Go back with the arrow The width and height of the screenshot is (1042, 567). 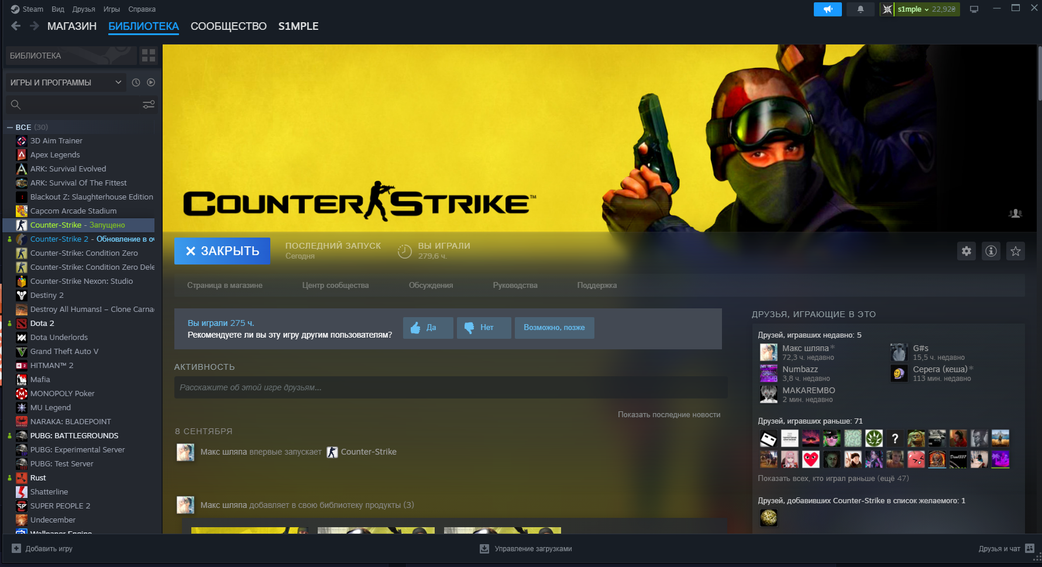(16, 26)
